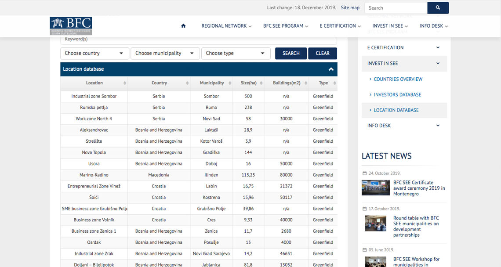Click the LATEST NEWS heading
501x267 pixels.
[387, 156]
